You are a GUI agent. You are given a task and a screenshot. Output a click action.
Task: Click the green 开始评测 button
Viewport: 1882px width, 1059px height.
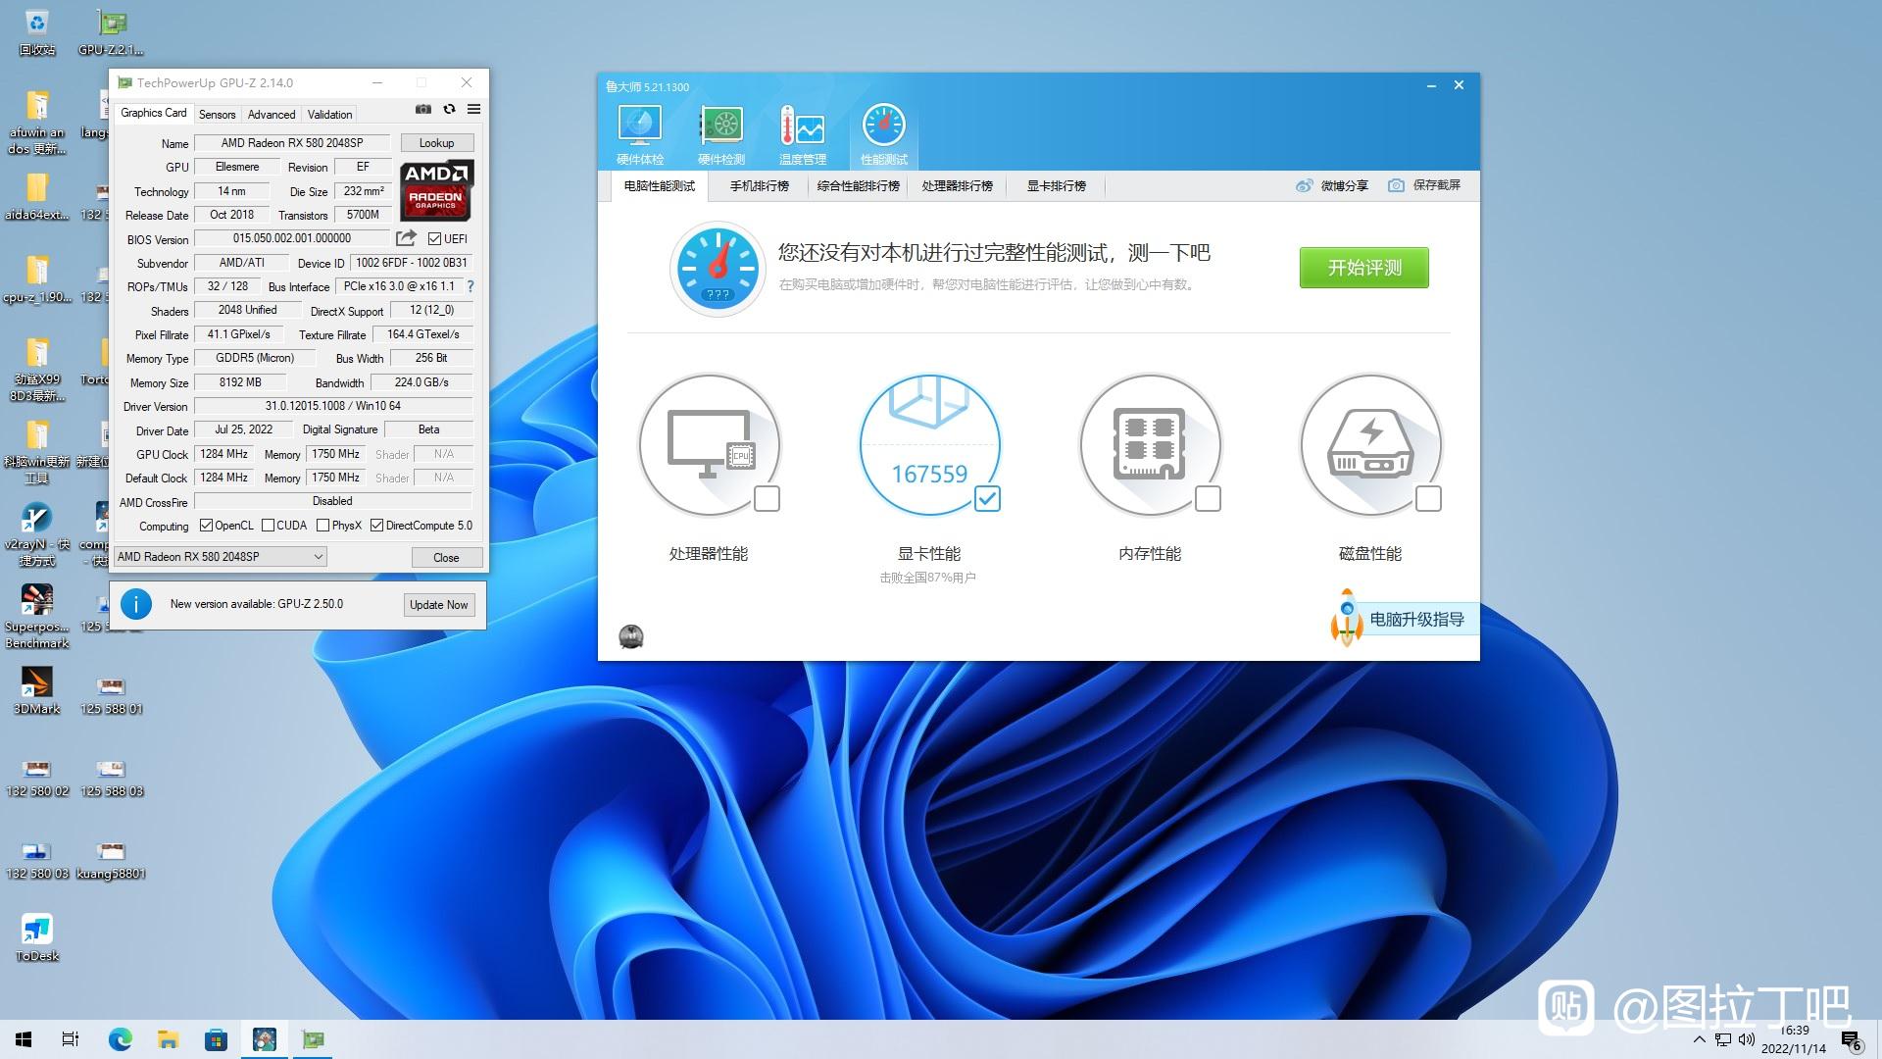pyautogui.click(x=1364, y=268)
